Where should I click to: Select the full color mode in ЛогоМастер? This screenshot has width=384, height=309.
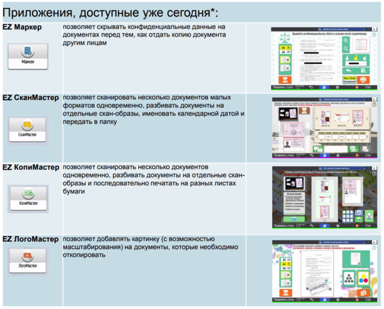[x=364, y=278]
